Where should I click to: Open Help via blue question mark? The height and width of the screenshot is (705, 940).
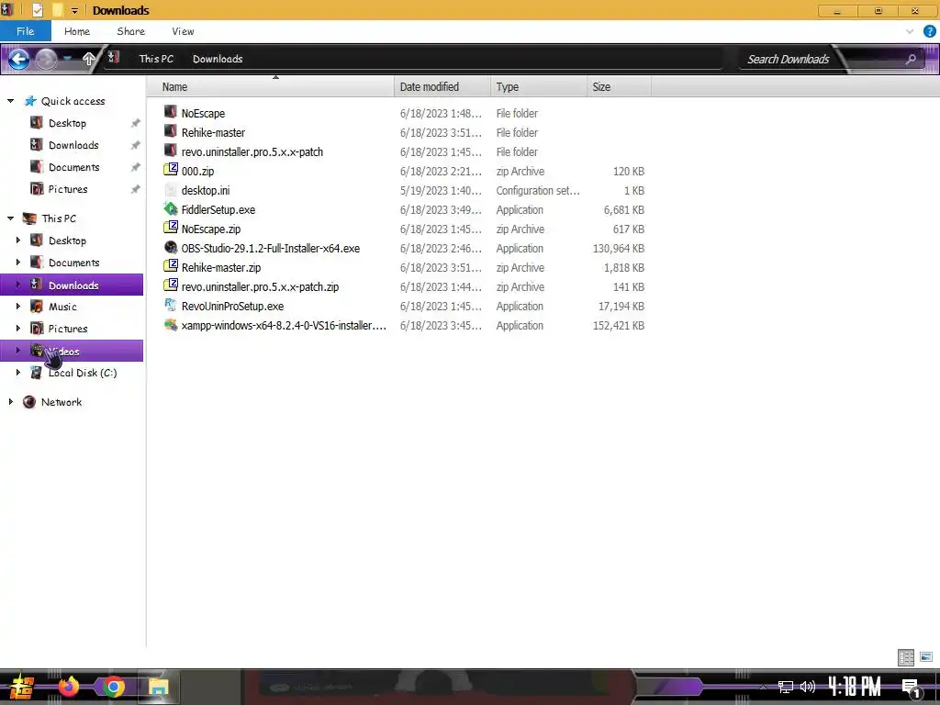930,31
